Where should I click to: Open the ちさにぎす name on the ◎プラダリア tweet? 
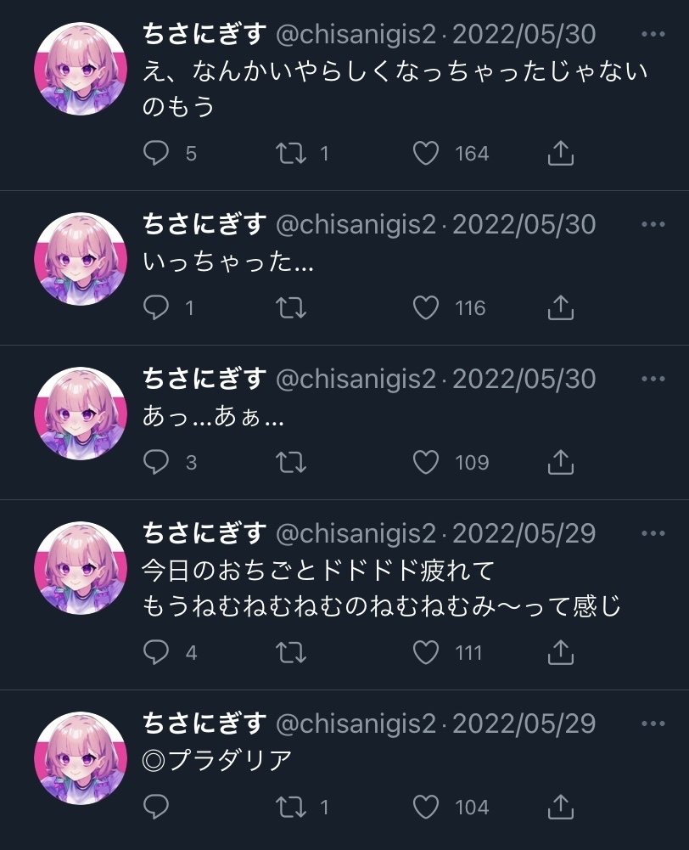click(204, 723)
